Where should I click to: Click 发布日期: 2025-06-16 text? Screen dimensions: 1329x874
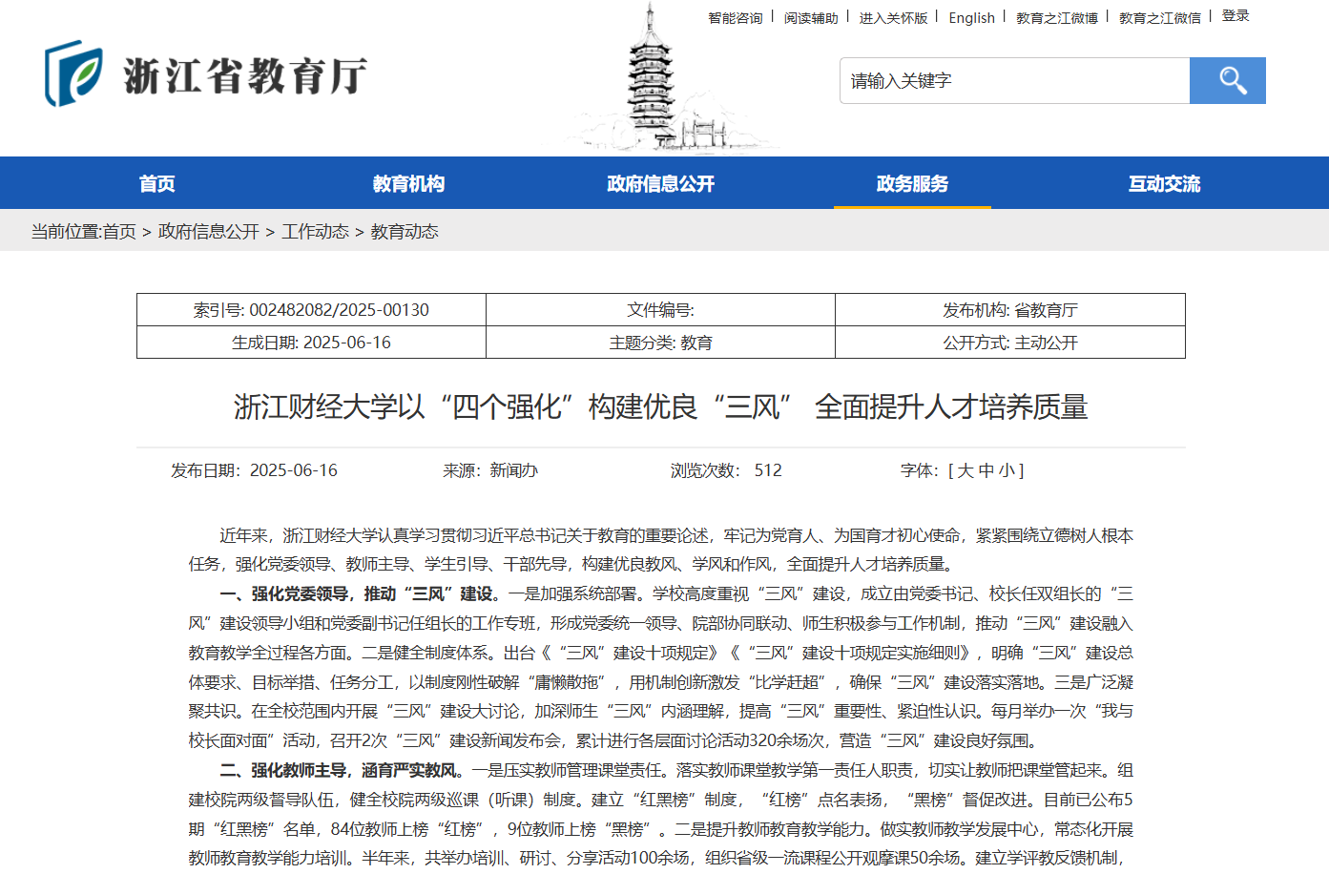(x=254, y=470)
